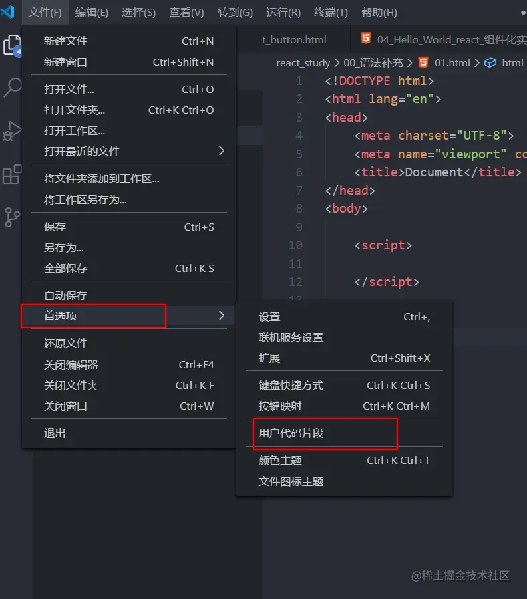Open 设置 from preferences submenu
The height and width of the screenshot is (599, 527).
click(344, 316)
